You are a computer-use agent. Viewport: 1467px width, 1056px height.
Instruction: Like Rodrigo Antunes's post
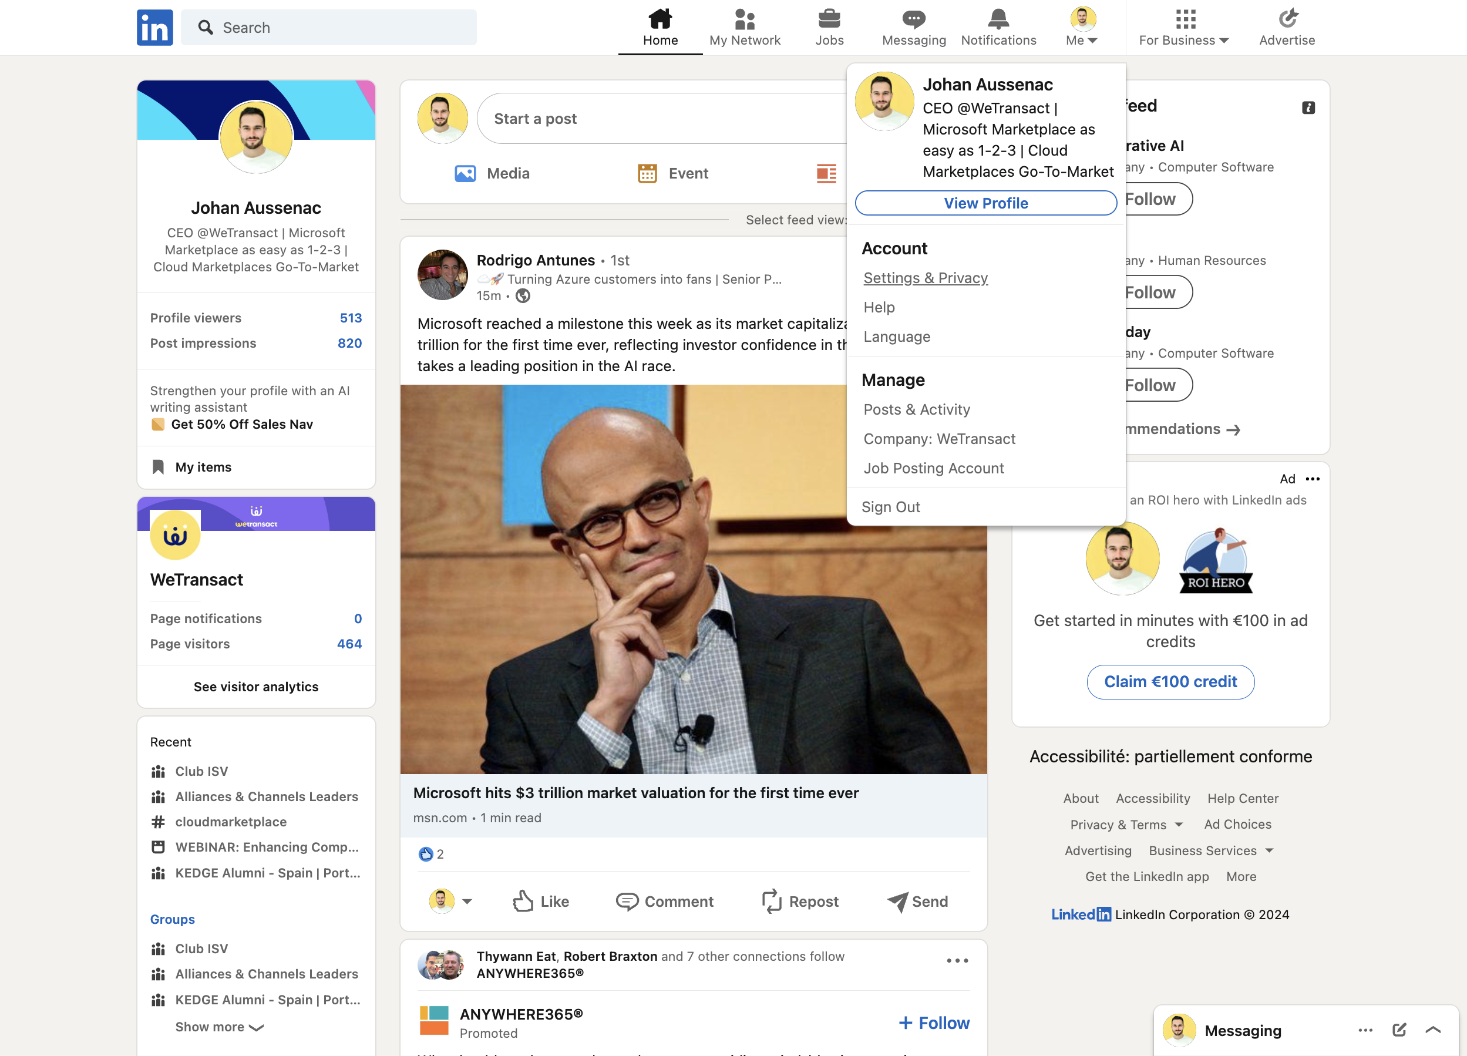[x=541, y=902]
